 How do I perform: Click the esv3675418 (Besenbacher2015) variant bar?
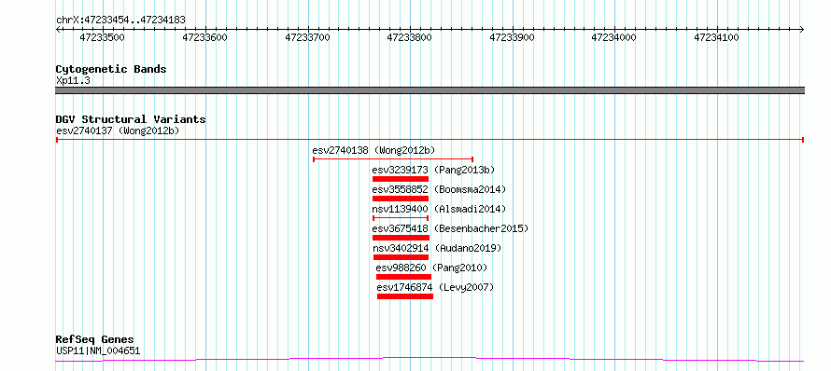401,238
